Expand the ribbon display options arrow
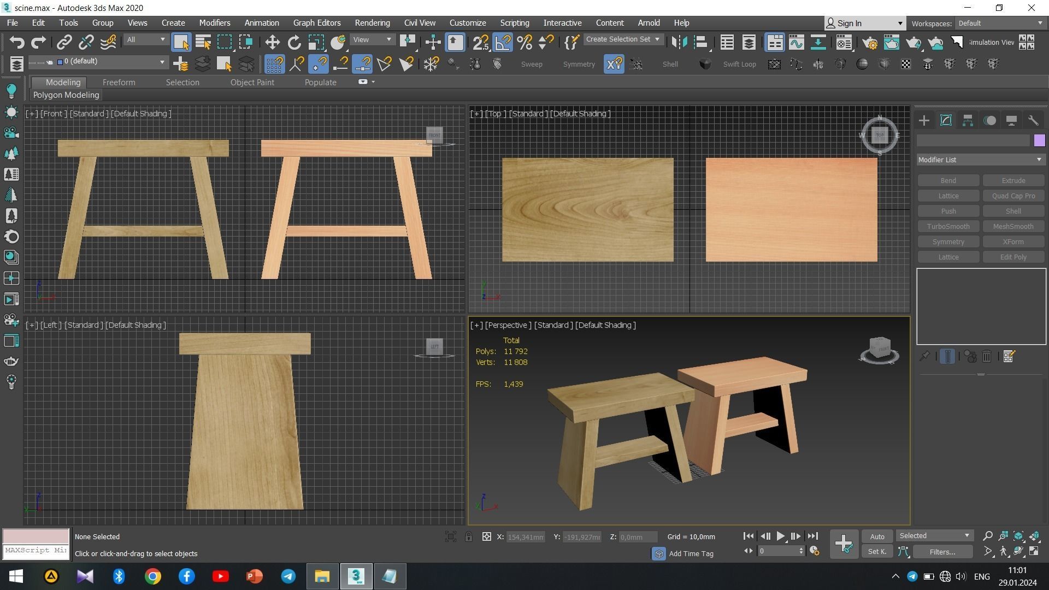 coord(373,82)
